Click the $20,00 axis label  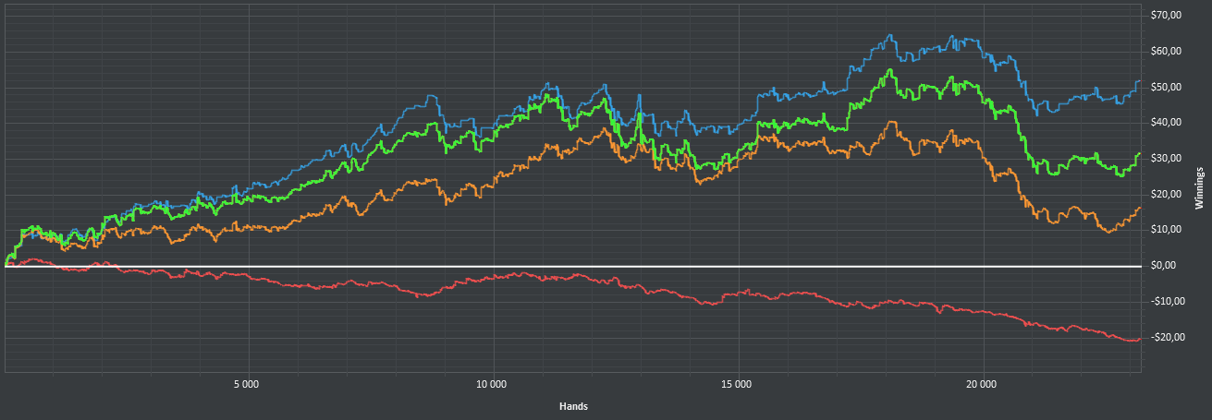coord(1166,194)
